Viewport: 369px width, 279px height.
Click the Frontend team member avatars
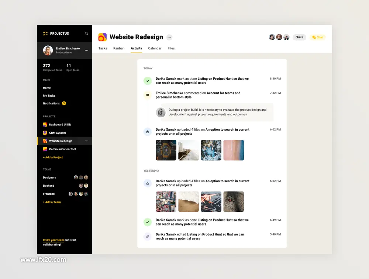tap(78, 194)
